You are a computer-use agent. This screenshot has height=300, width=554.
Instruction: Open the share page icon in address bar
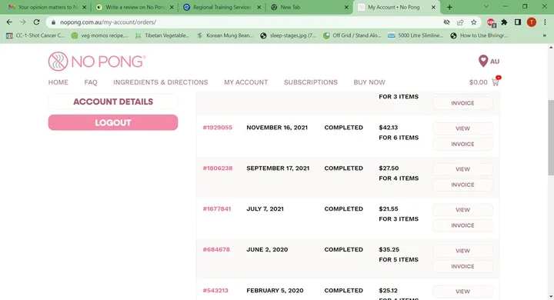460,22
